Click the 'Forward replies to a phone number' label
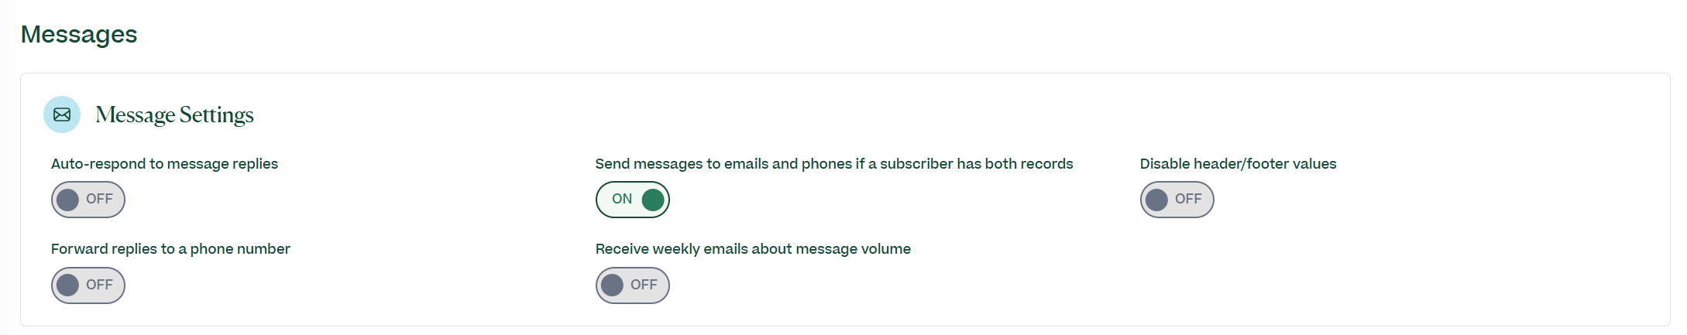Screen dimensions: 1687x335 coord(170,249)
